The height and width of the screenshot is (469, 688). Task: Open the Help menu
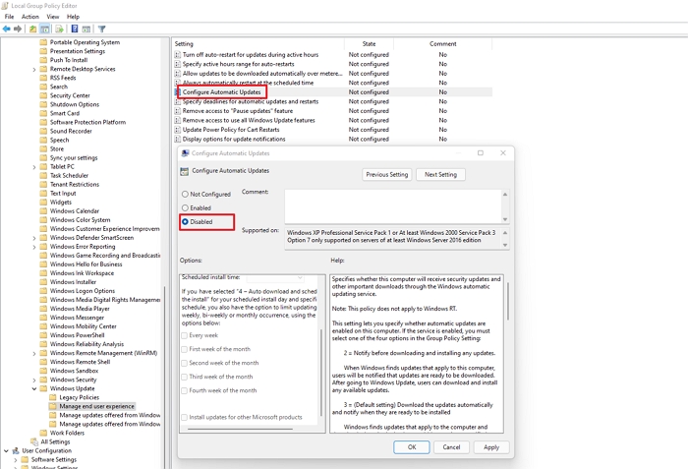(73, 17)
